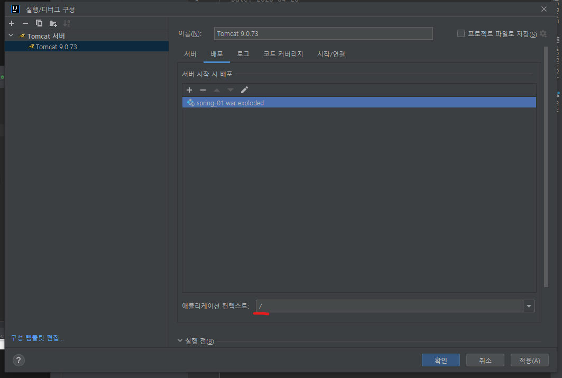Screen dimensions: 562x378
Task: Cancel dialog with 취소 button
Action: coord(485,360)
